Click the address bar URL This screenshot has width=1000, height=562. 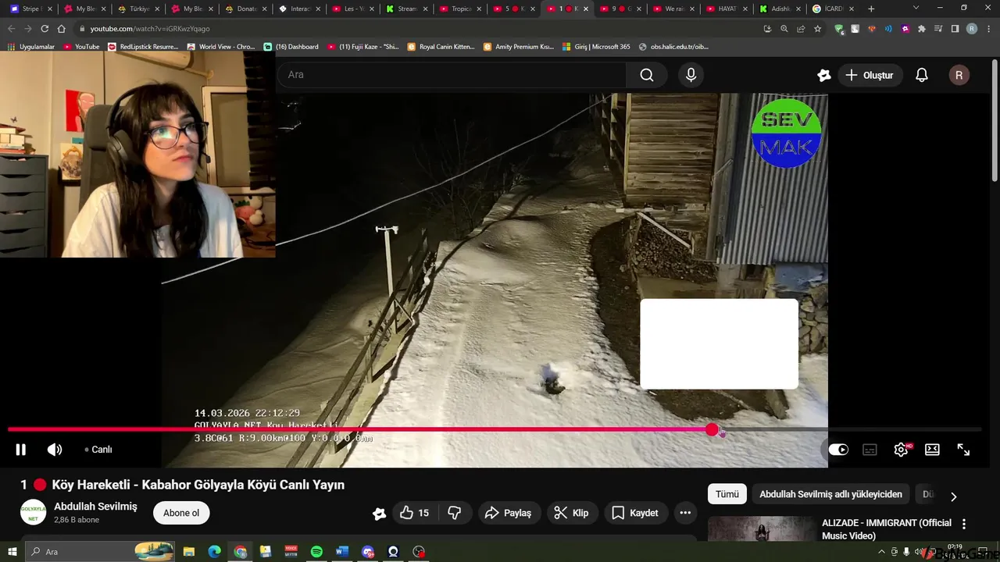[150, 29]
